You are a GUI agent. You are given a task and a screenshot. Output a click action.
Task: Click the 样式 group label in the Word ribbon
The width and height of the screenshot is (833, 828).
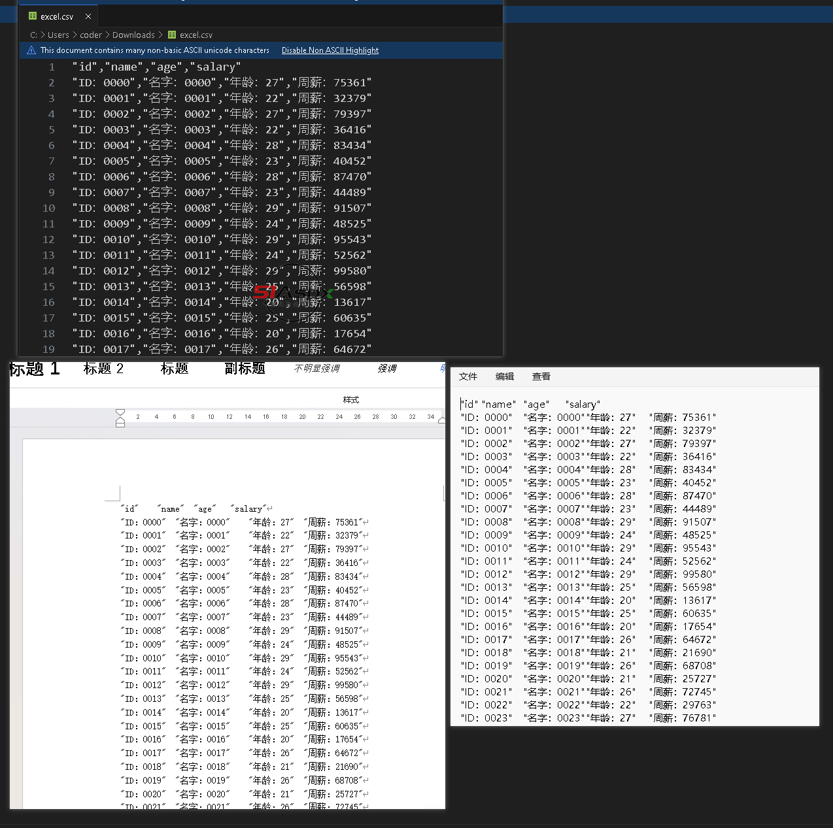click(351, 399)
